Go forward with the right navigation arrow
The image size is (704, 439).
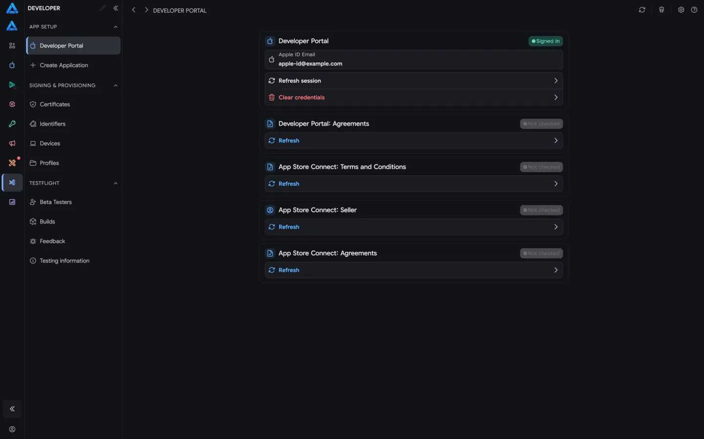pyautogui.click(x=146, y=10)
